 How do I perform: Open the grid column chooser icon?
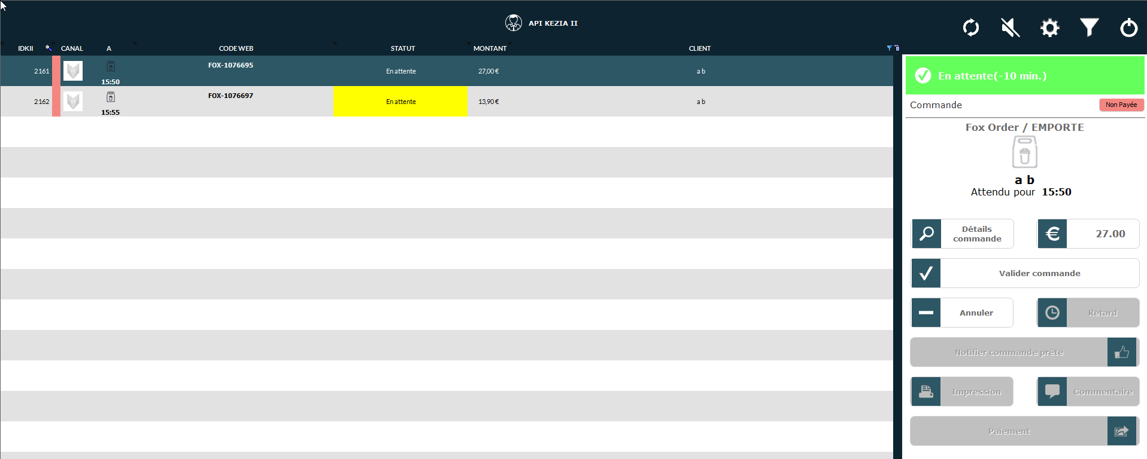pyautogui.click(x=897, y=48)
